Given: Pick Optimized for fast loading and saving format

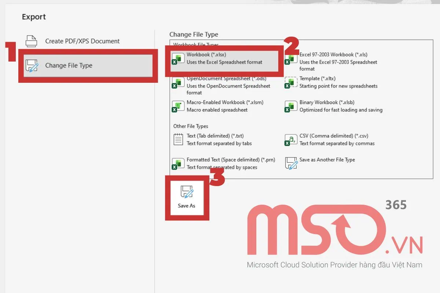Looking at the screenshot, I should click(x=341, y=110).
